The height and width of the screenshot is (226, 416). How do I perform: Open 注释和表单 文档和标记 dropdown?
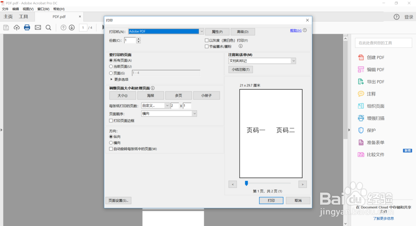coord(262,61)
